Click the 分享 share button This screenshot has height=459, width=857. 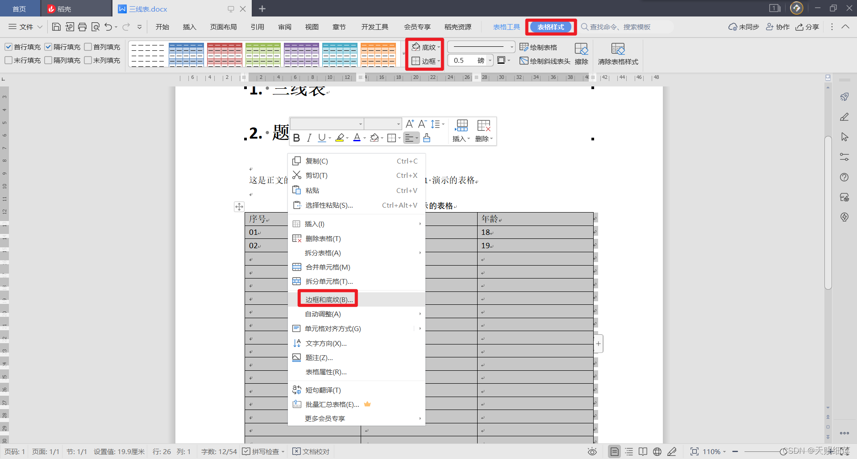(807, 27)
